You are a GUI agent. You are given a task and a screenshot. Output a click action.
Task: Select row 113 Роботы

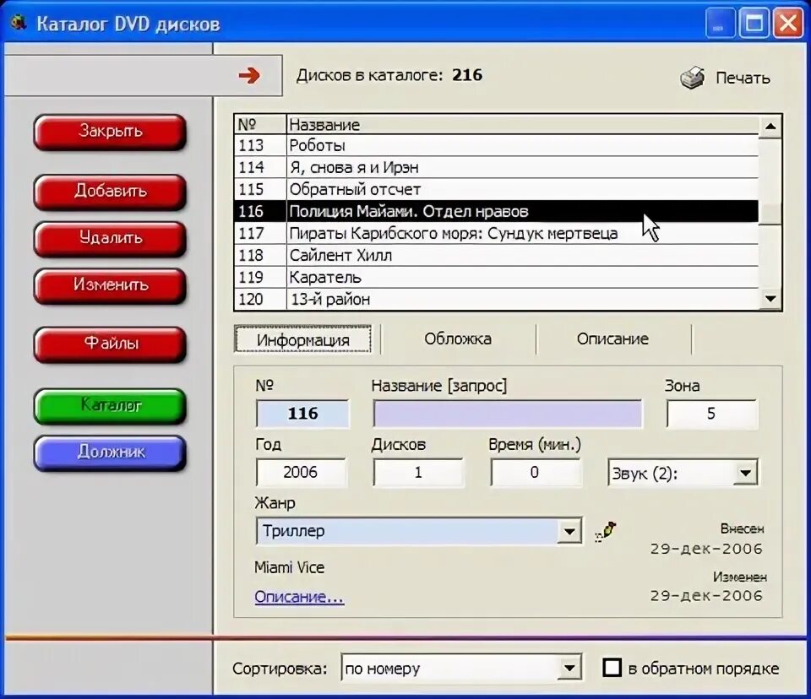tap(496, 146)
